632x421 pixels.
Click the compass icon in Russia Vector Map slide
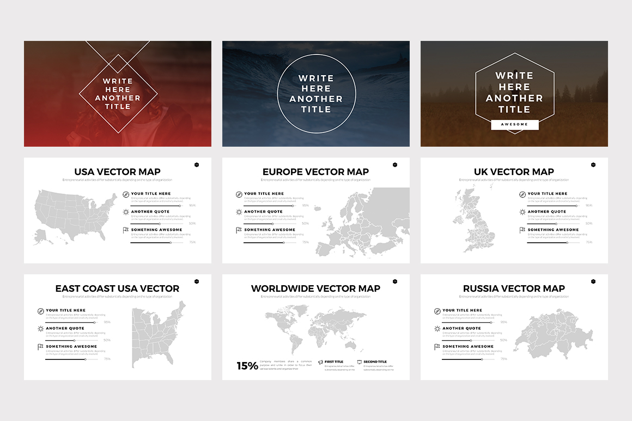pos(437,311)
